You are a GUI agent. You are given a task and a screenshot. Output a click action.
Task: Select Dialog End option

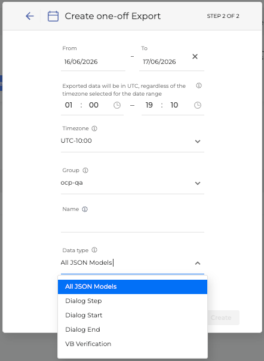click(x=133, y=329)
